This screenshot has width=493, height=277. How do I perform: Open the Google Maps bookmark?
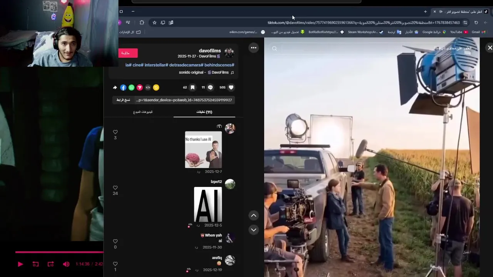coord(434,32)
